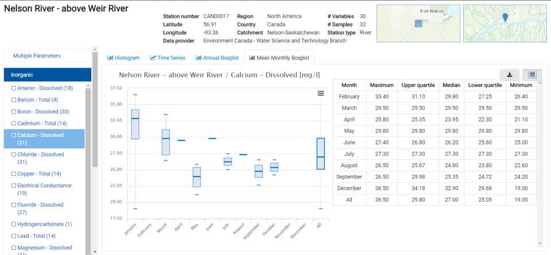Image resolution: width=551 pixels, height=255 pixels.
Task: Open the Annual Boxplot tab
Action: pos(217,58)
